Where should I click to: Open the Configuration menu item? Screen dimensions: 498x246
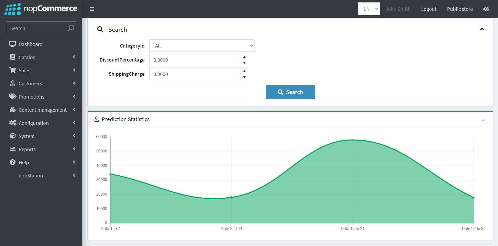pos(41,123)
